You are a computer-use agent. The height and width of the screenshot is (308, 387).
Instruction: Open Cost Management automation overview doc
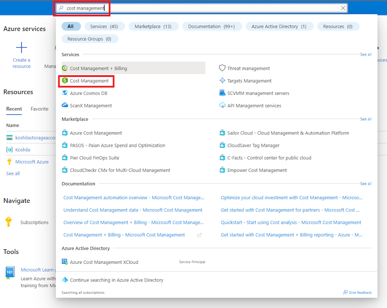coord(134,198)
